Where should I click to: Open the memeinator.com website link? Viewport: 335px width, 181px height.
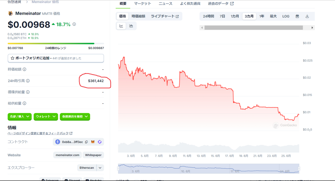tap(68, 155)
